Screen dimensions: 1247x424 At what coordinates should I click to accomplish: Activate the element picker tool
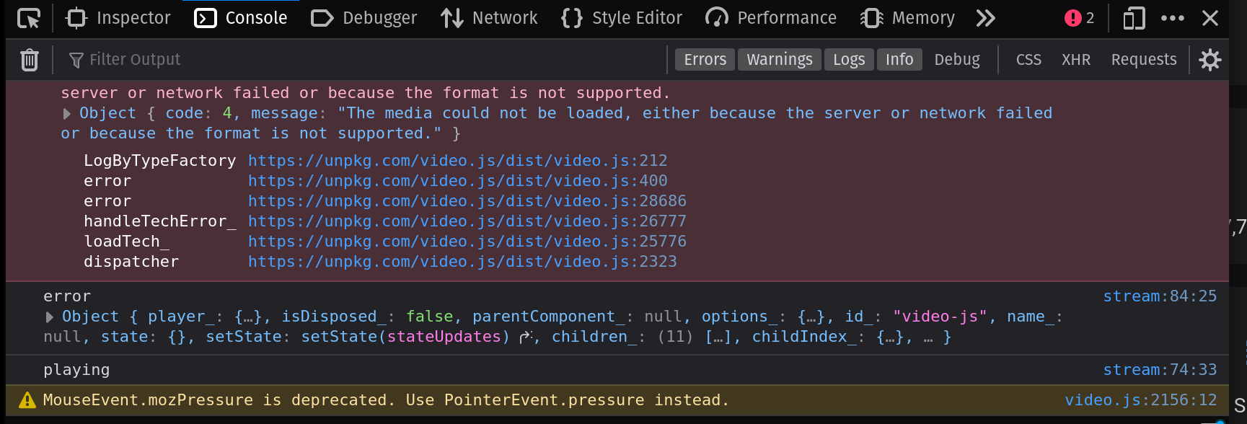point(28,18)
